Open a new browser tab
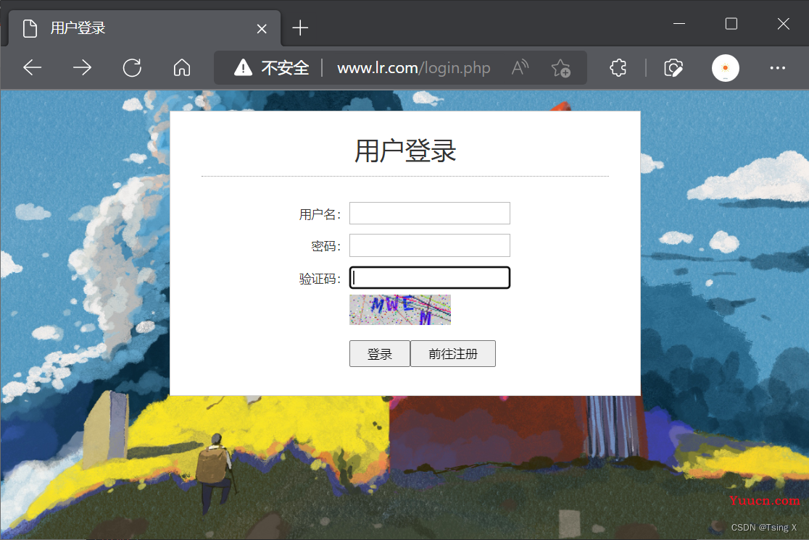 tap(300, 28)
